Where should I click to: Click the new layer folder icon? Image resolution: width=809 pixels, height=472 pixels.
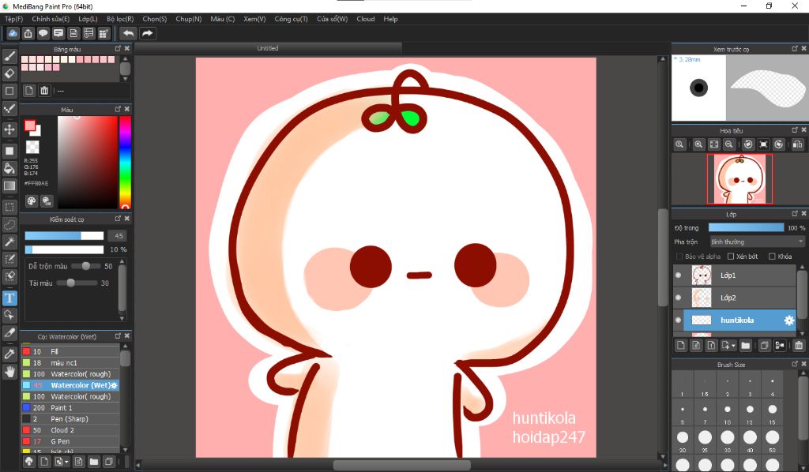[746, 345]
